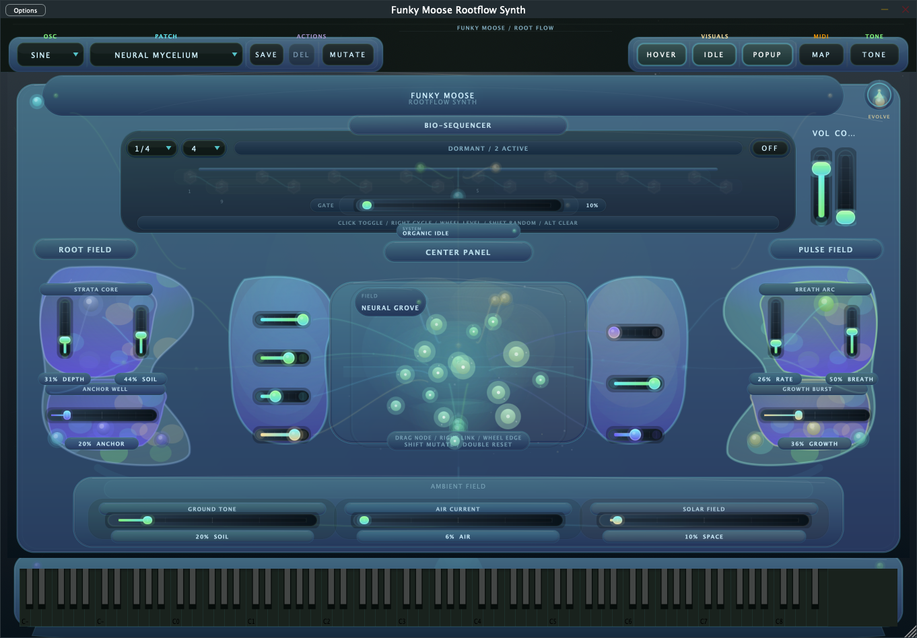Mutate the NEURAL MYCELIUM patch
This screenshot has height=638, width=917.
[347, 55]
